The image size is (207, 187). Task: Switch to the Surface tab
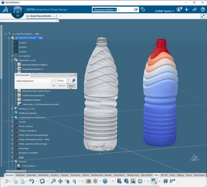[x=54, y=175]
